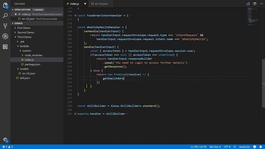
Task: Click the code minimap preview
Action: coord(253,17)
